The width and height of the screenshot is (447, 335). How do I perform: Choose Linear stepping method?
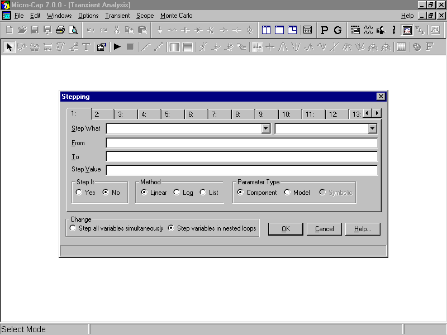pos(154,193)
